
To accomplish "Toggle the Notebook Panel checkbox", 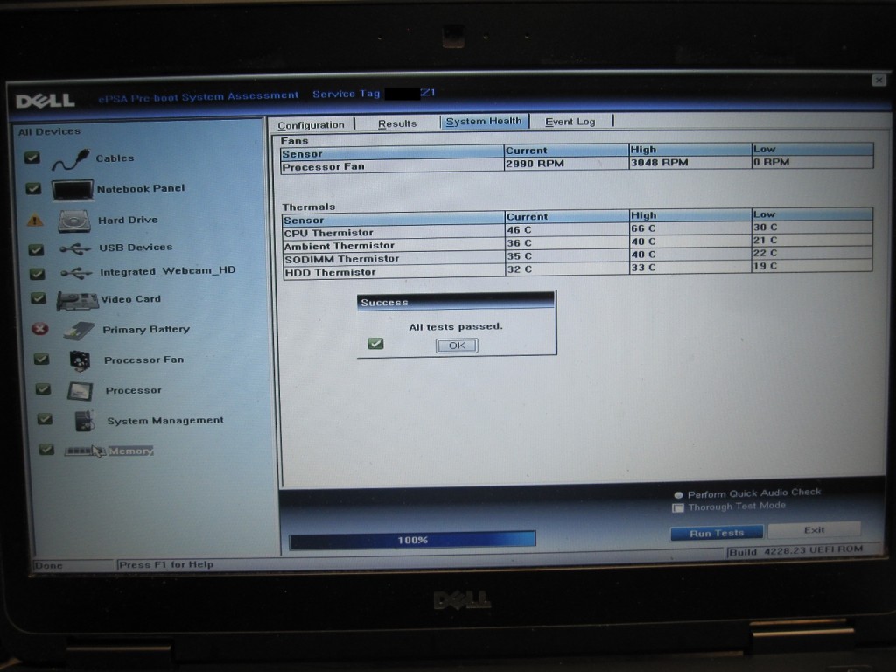I will (34, 189).
